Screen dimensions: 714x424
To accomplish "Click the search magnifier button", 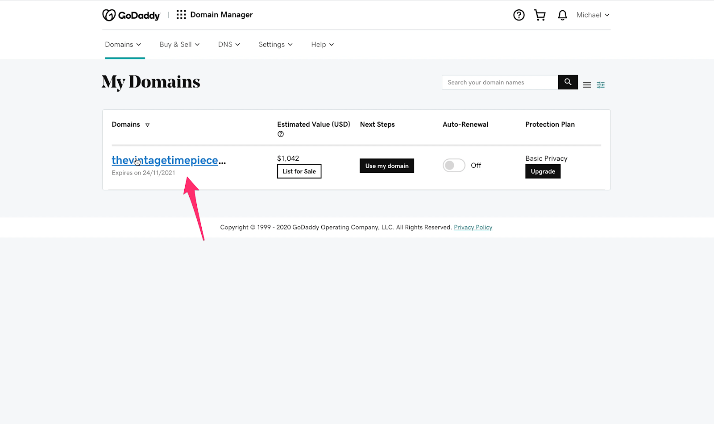I will [568, 82].
